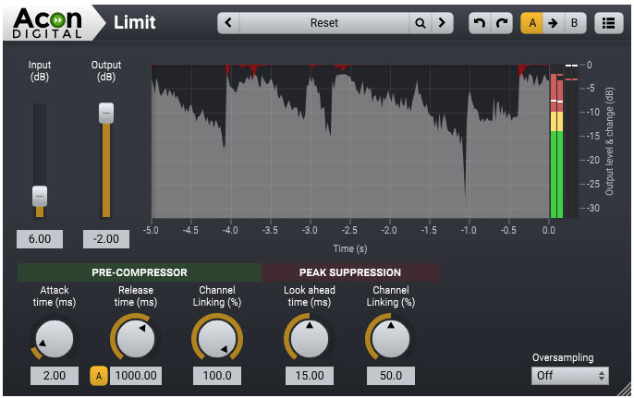The image size is (634, 398).
Task: Click the undo arrow button
Action: pos(480,23)
